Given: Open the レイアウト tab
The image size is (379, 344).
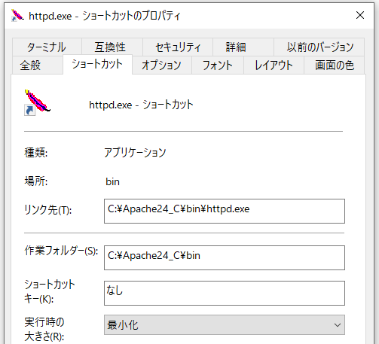Looking at the screenshot, I should pos(274,65).
